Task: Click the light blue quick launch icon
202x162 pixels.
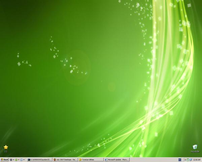Action: [x=22, y=160]
